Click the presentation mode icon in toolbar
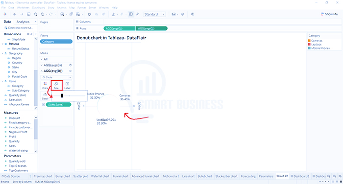343x184 pixels. click(182, 14)
